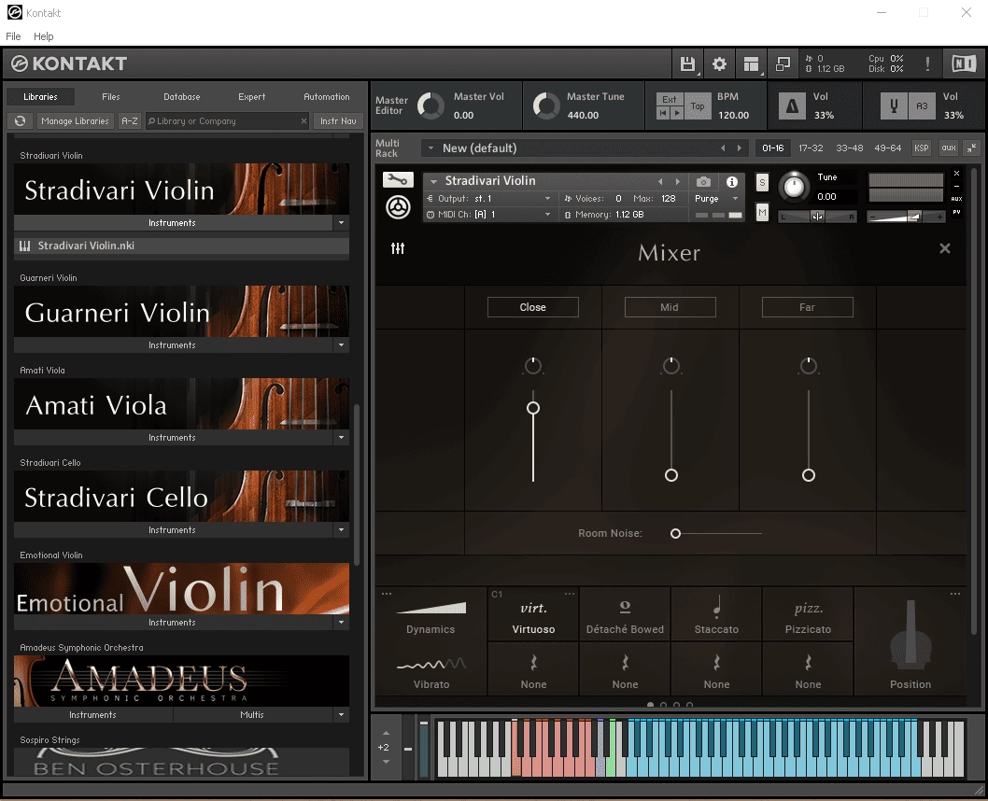Close the Mixer panel with X

944,248
